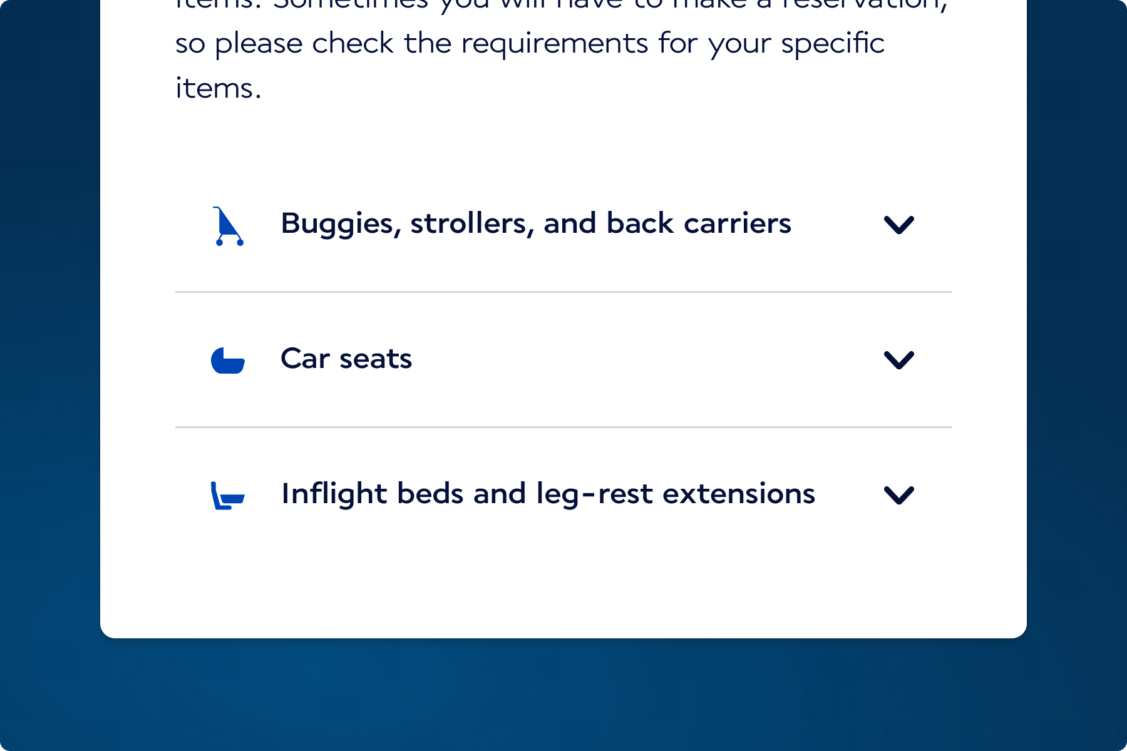
Task: Click the divider line below Car seats row
Action: click(x=563, y=427)
